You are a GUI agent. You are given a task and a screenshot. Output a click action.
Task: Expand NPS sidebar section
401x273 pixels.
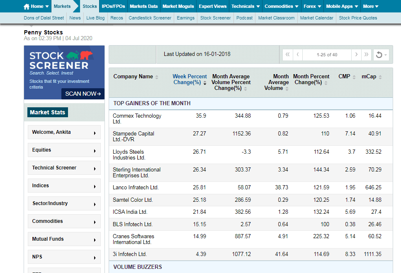point(64,257)
